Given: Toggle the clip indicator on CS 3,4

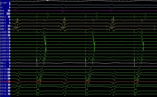Looking at the screenshot, I should point(9,91).
